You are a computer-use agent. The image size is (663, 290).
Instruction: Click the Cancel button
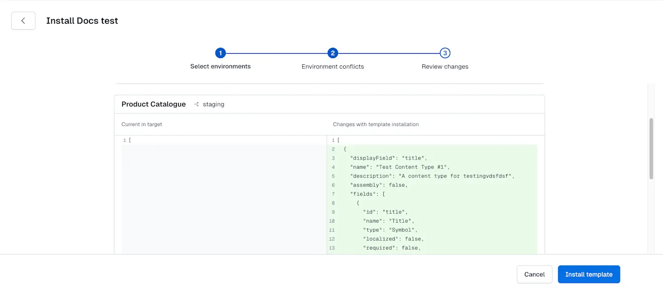click(x=534, y=274)
